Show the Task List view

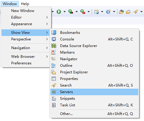pos(94,105)
